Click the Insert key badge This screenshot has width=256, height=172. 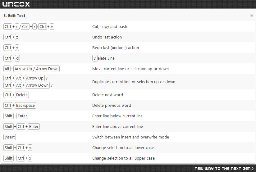pos(9,137)
